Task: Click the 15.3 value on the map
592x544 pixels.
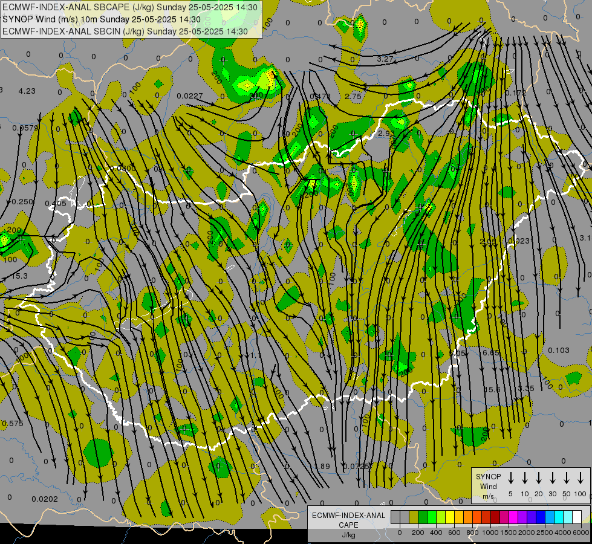Action: [x=19, y=276]
